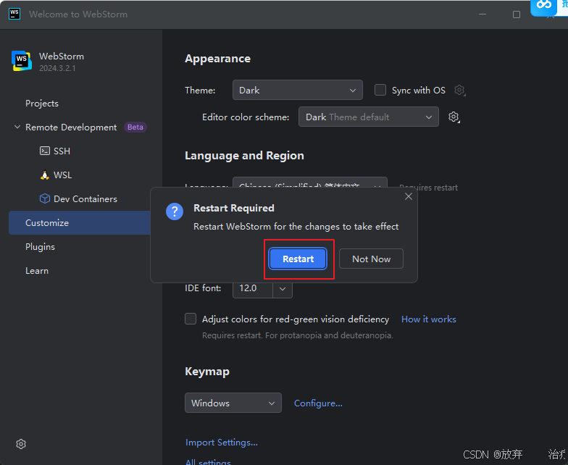Screen dimensions: 568x465
Task: Open the How it works link
Action: (429, 319)
